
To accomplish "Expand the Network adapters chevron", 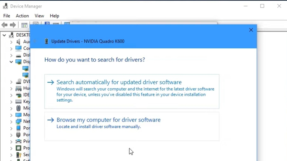I will coord(11,122).
